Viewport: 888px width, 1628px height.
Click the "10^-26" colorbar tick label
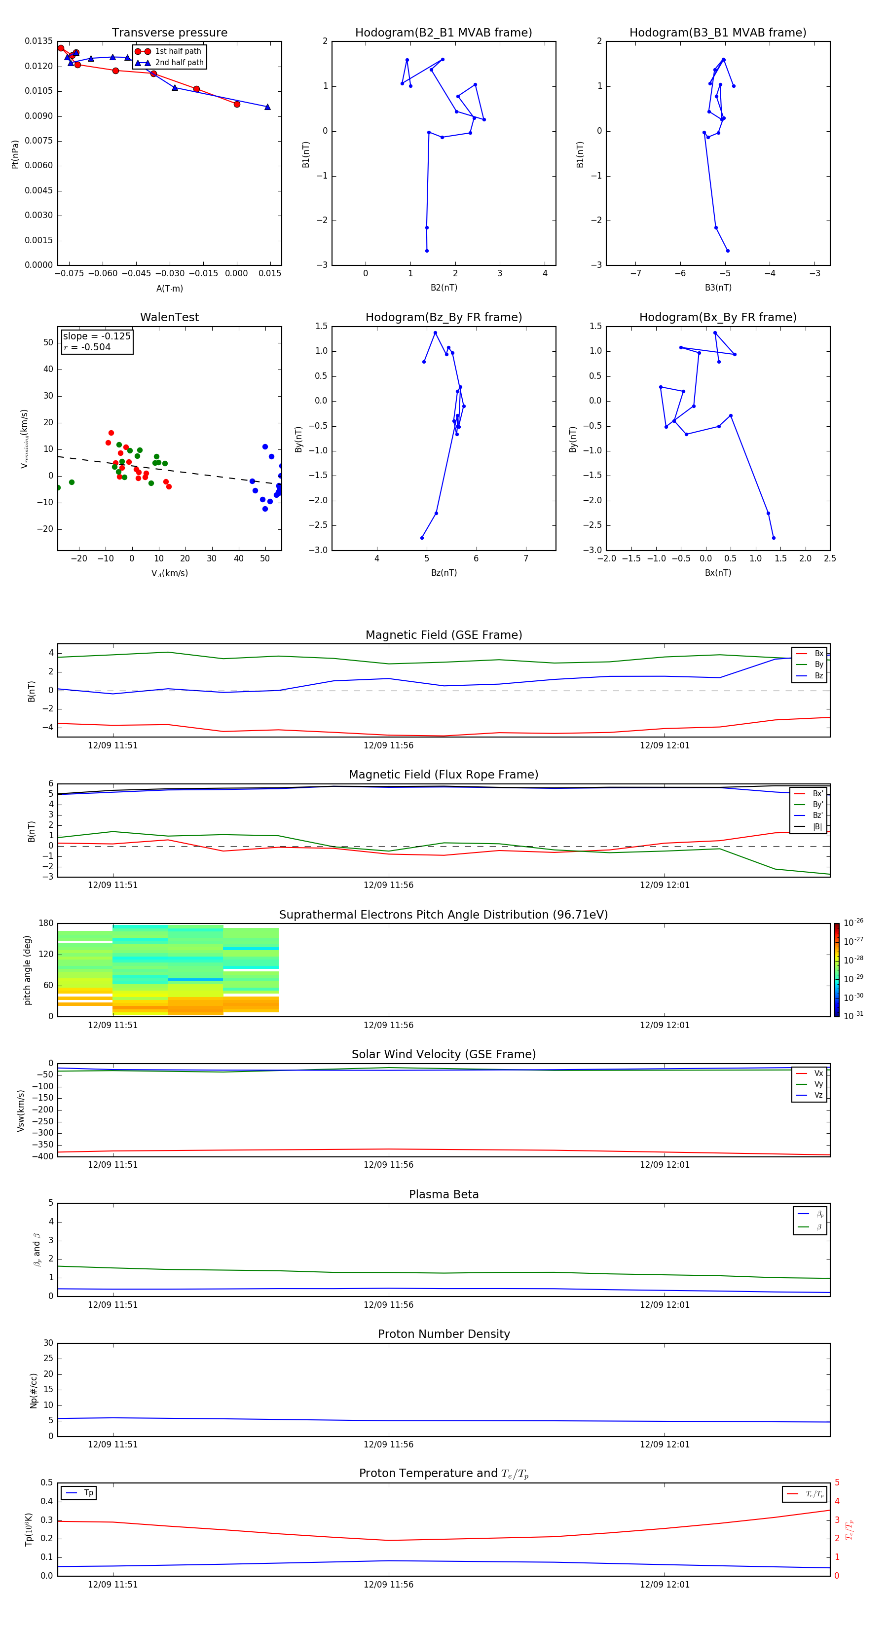[853, 923]
